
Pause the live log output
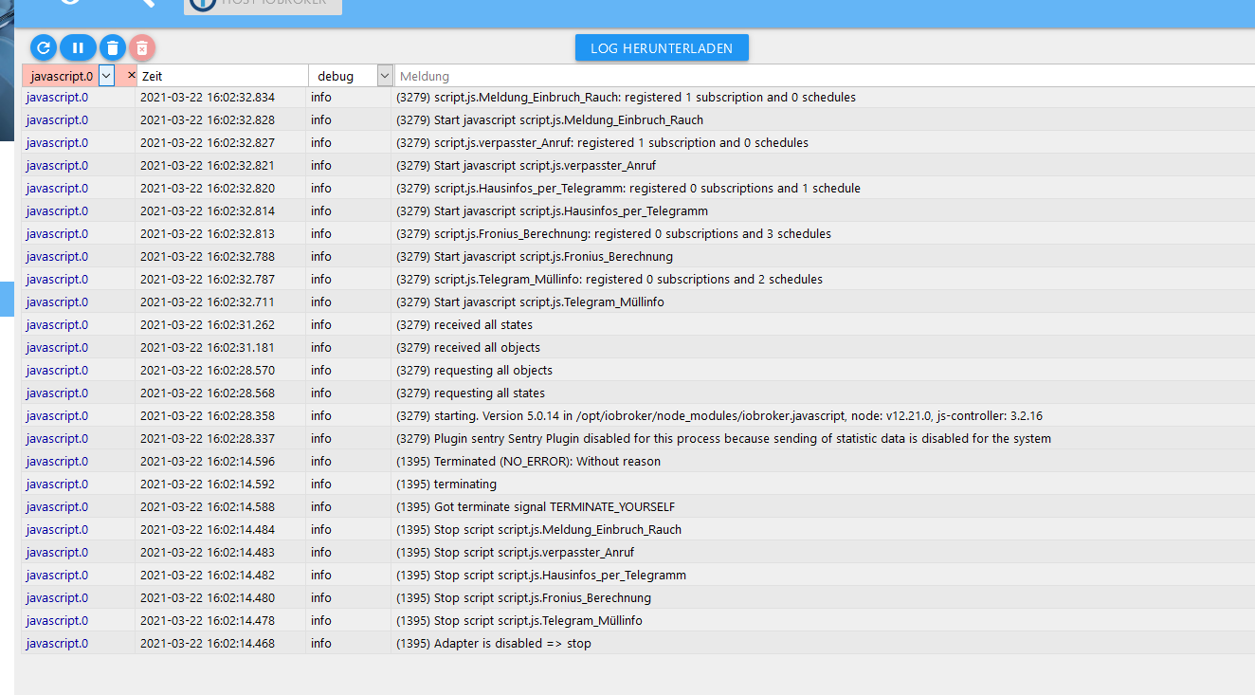[x=78, y=47]
